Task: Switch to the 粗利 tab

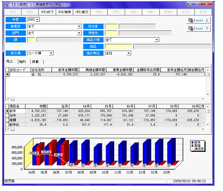Action: (22, 62)
